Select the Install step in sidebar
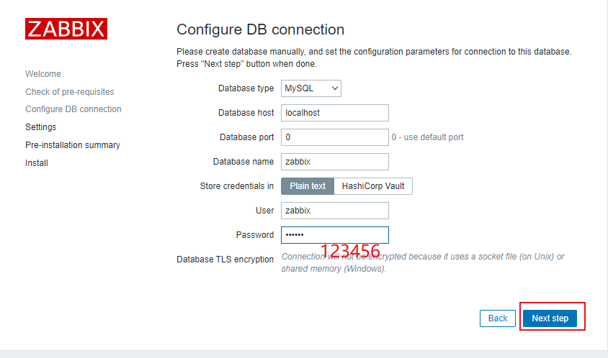This screenshot has height=358, width=608. (37, 163)
